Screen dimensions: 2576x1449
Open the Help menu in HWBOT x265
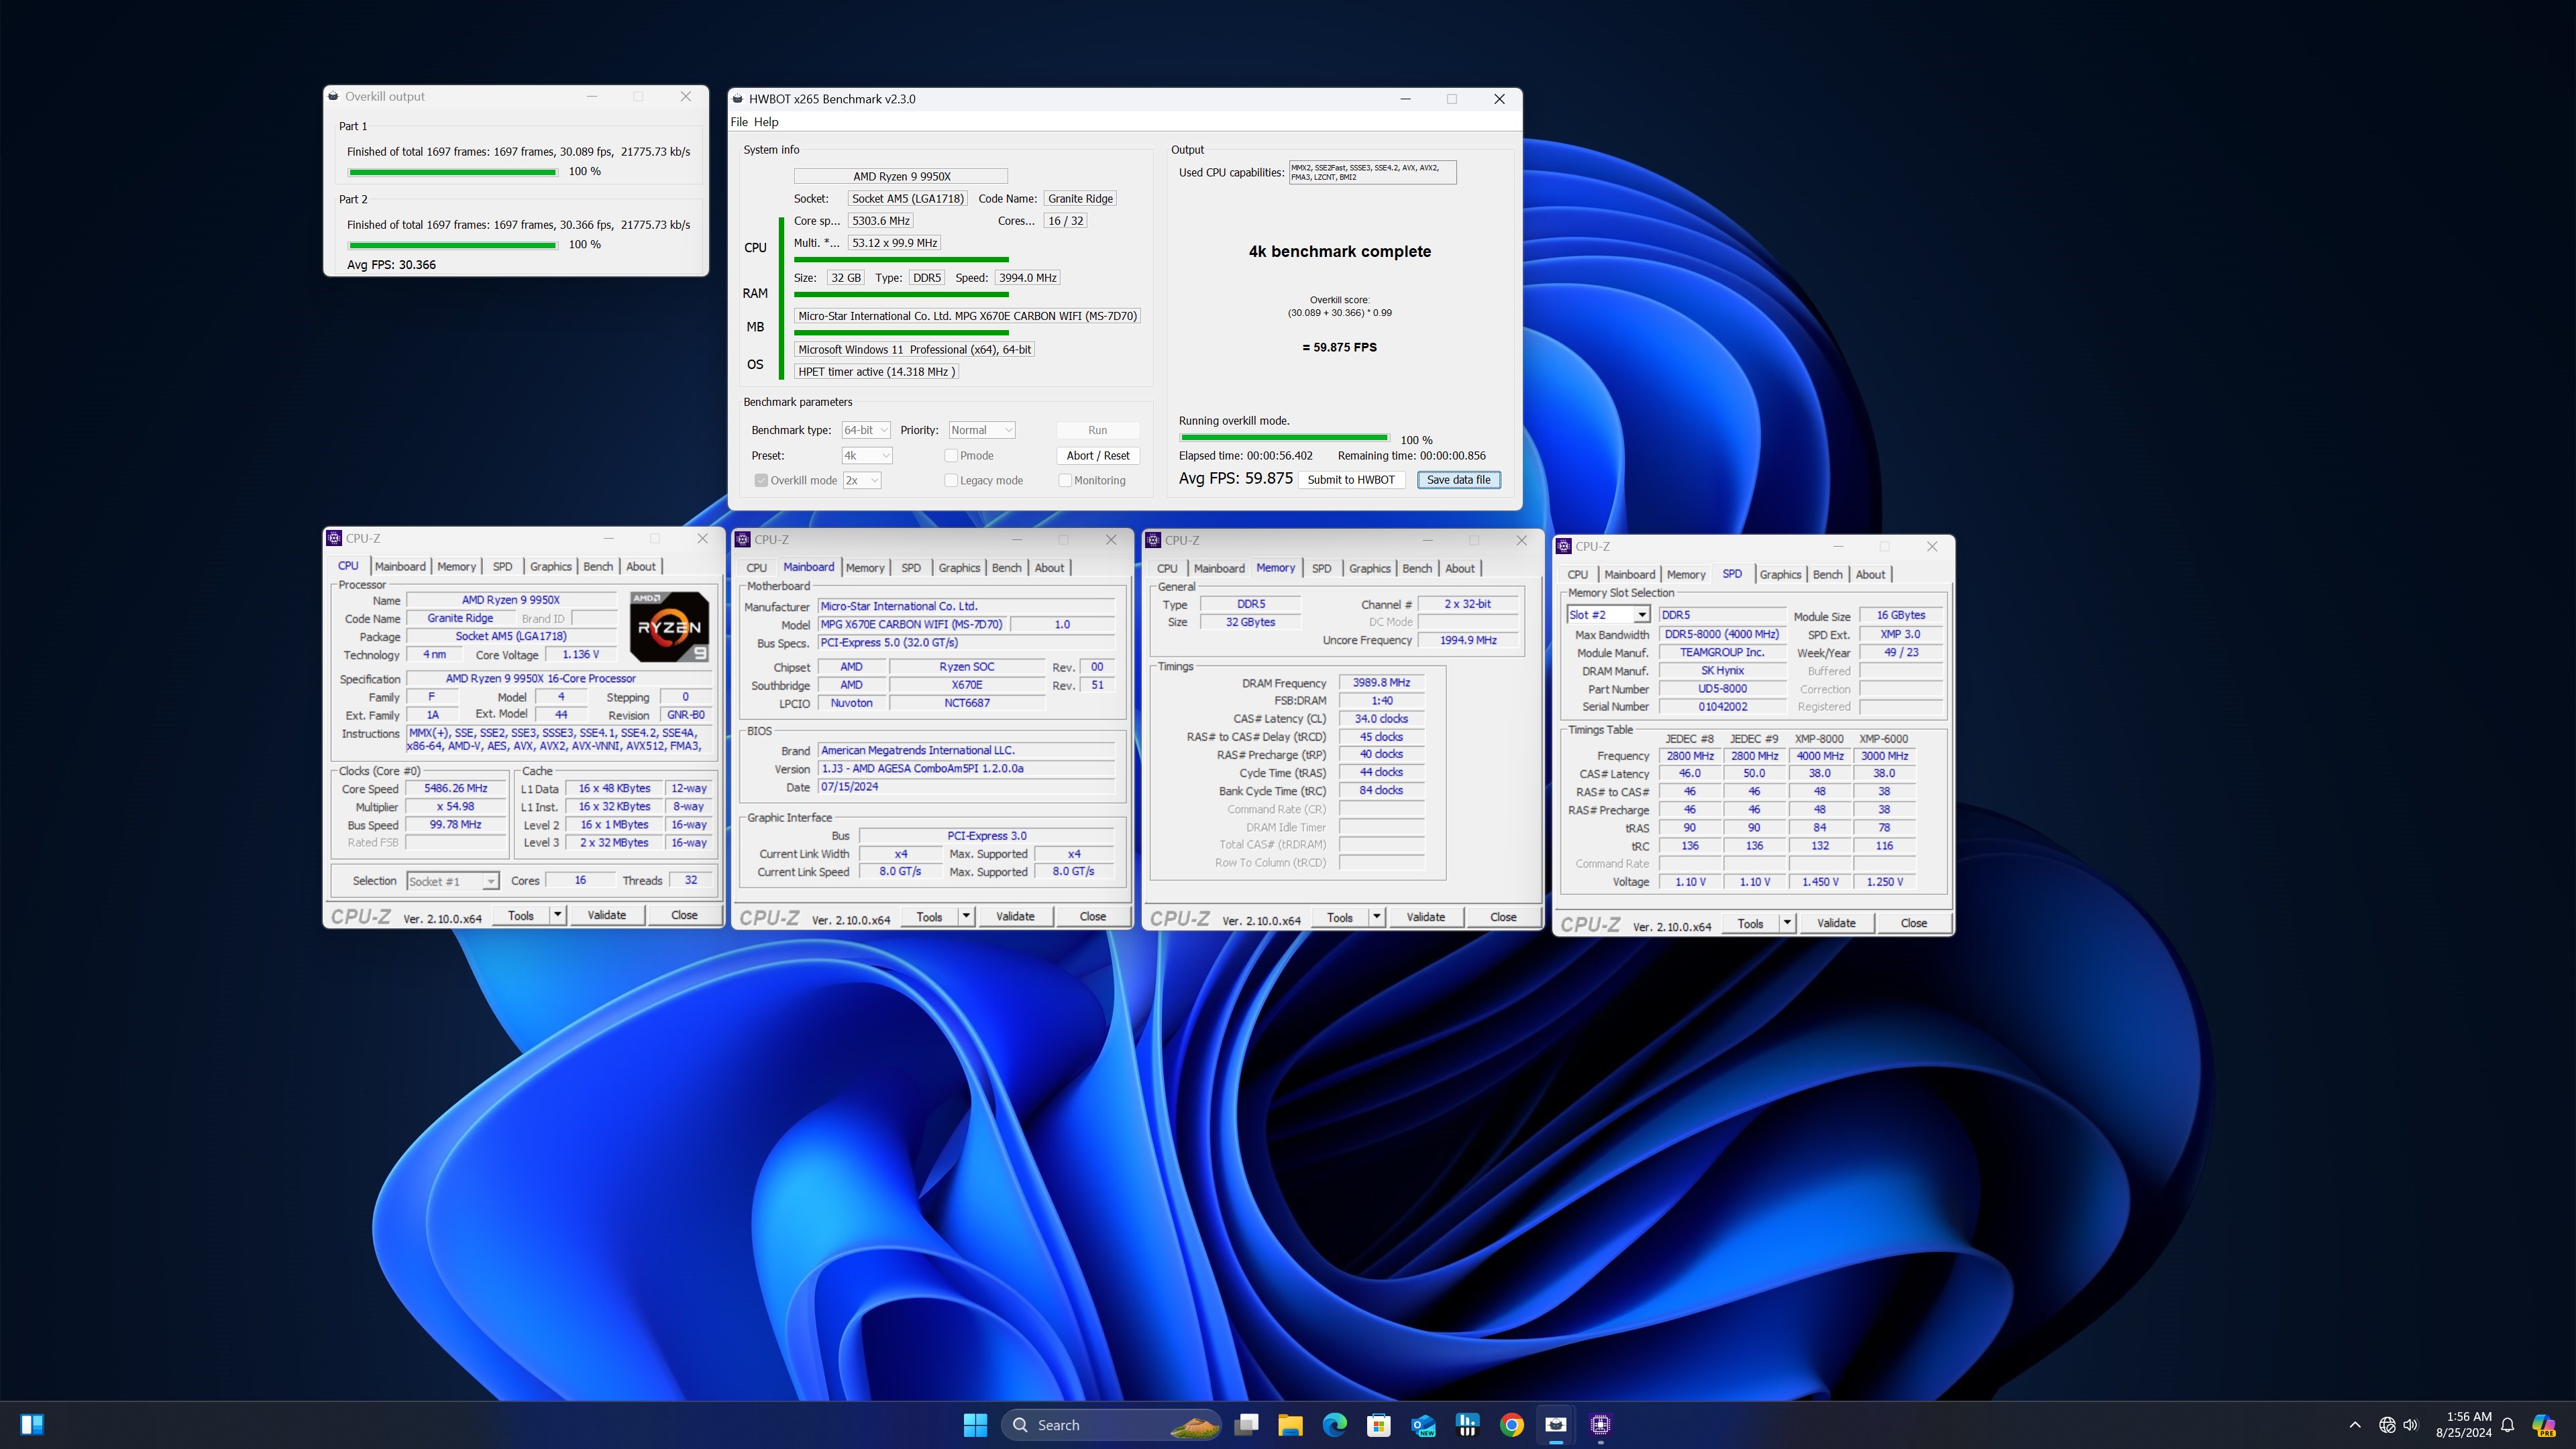(766, 122)
